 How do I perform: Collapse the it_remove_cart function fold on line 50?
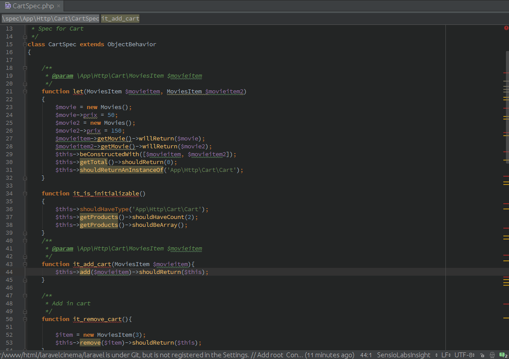(25, 319)
